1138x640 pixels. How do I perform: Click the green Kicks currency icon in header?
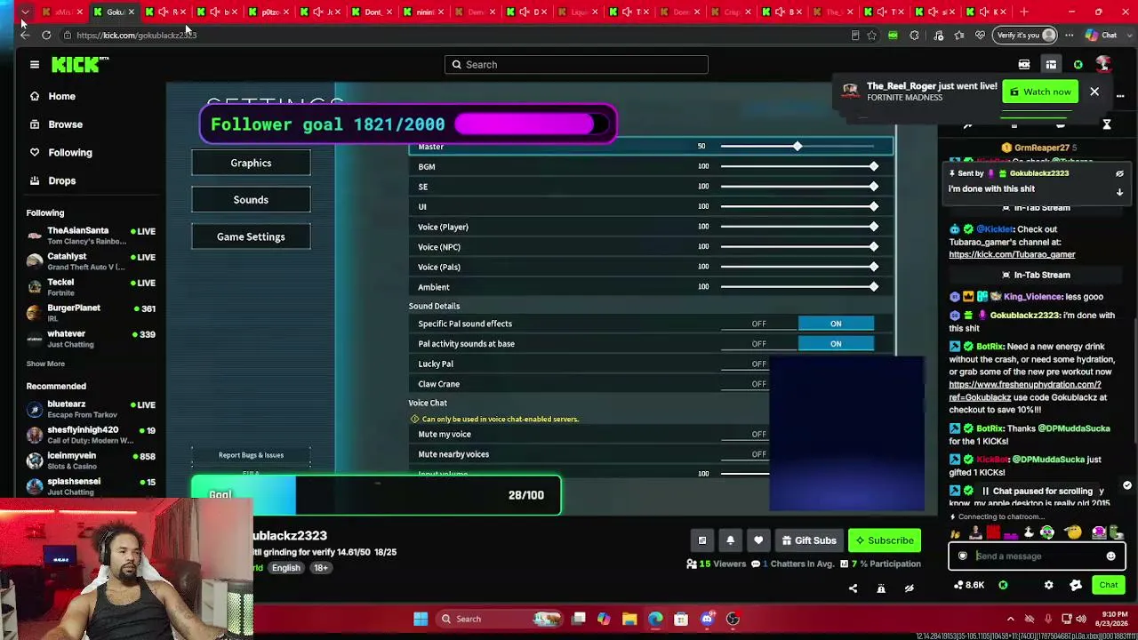[x=1078, y=64]
